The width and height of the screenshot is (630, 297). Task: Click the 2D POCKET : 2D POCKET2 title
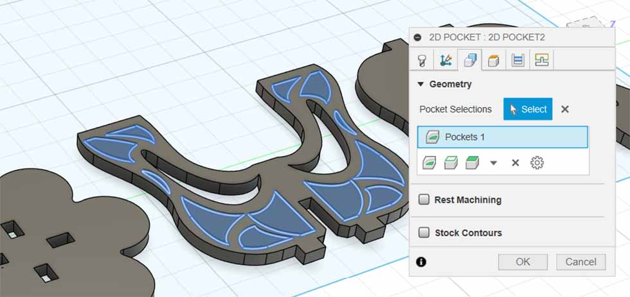tap(487, 38)
